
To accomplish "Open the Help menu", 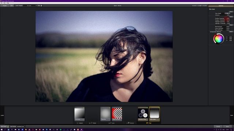I will [x=8, y=3].
